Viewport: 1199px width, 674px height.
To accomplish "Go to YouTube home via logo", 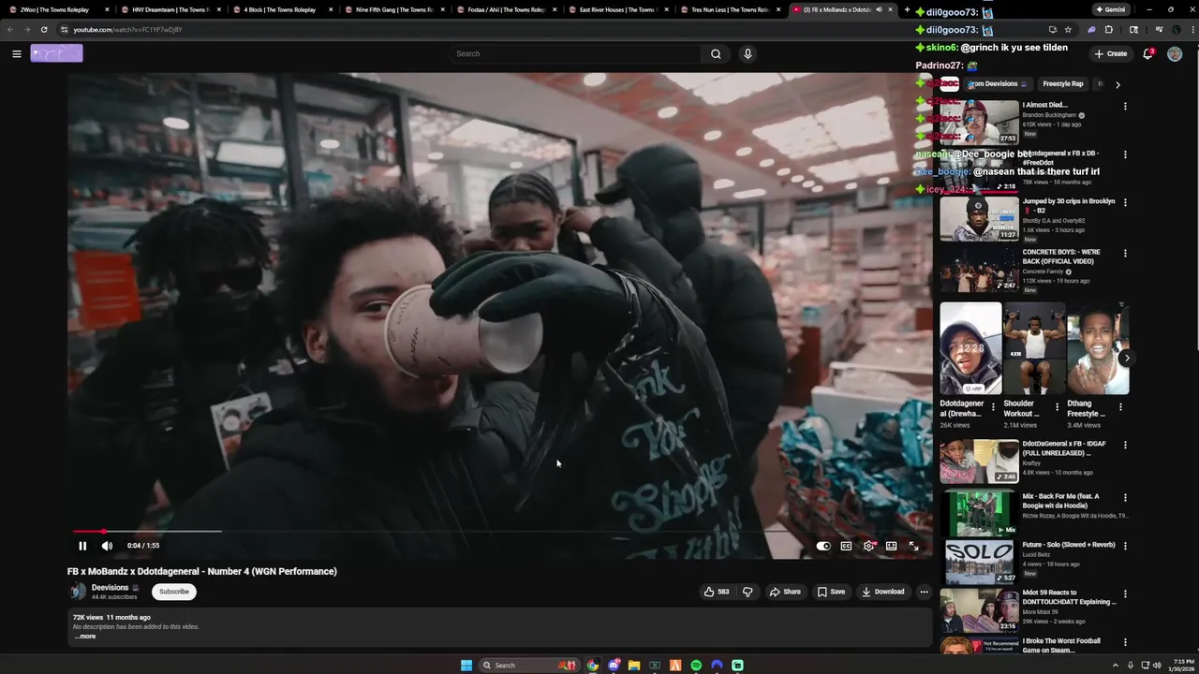I will tap(56, 53).
